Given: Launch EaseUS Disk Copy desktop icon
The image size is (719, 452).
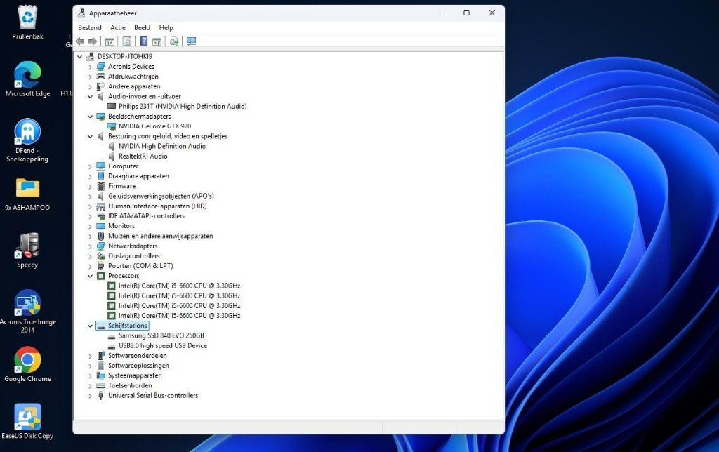Looking at the screenshot, I should [27, 421].
